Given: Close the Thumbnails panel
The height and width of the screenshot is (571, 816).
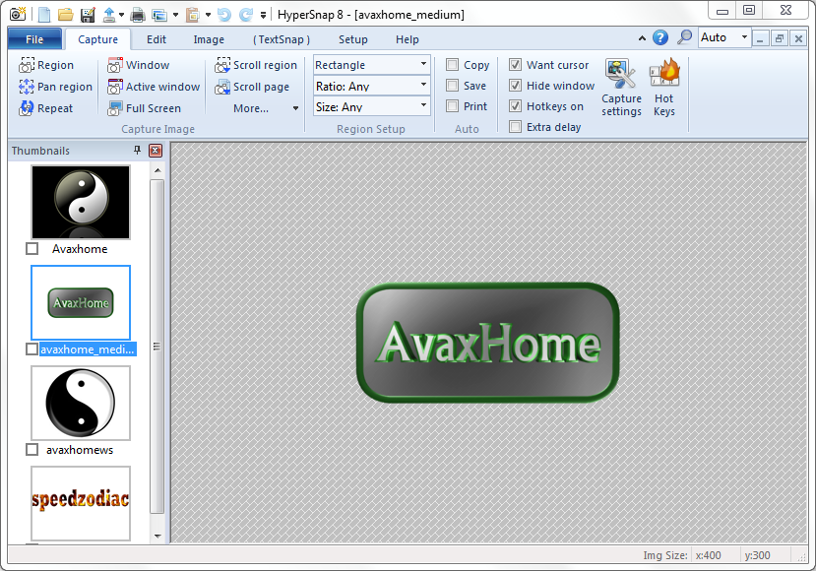Looking at the screenshot, I should coord(156,151).
